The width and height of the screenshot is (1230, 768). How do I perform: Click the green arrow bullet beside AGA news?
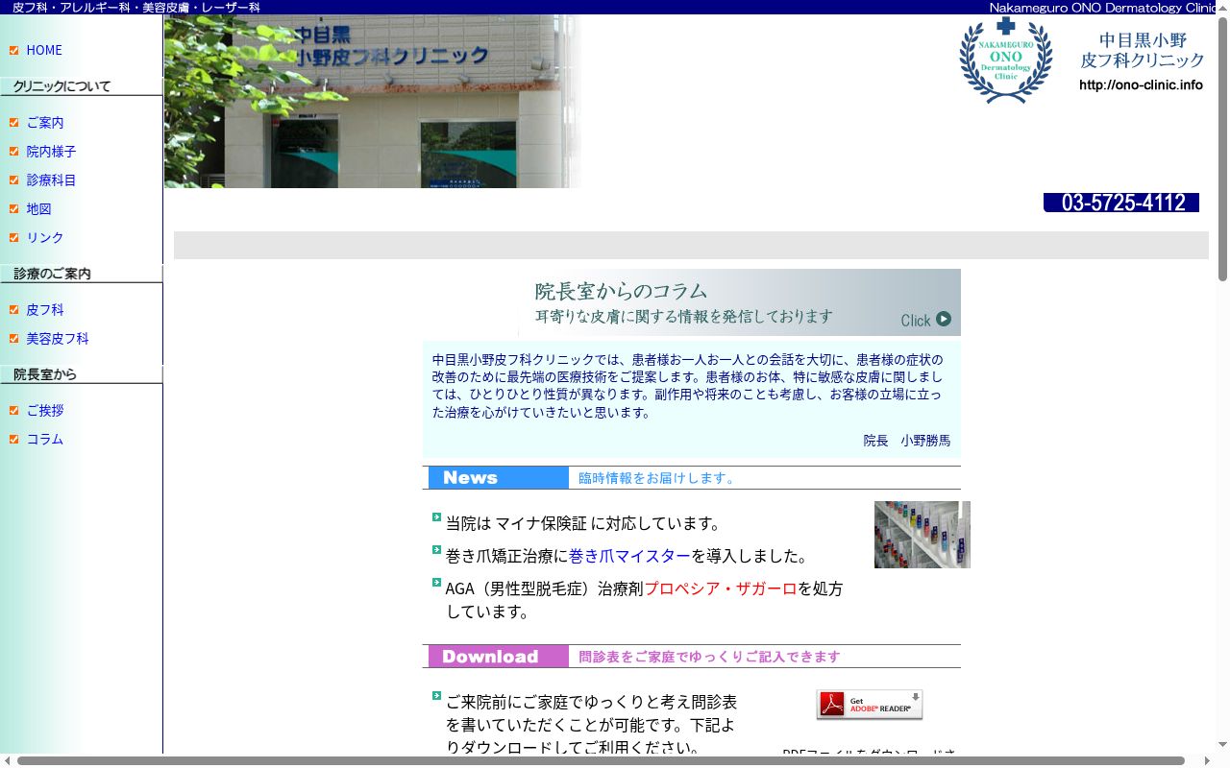pos(437,583)
